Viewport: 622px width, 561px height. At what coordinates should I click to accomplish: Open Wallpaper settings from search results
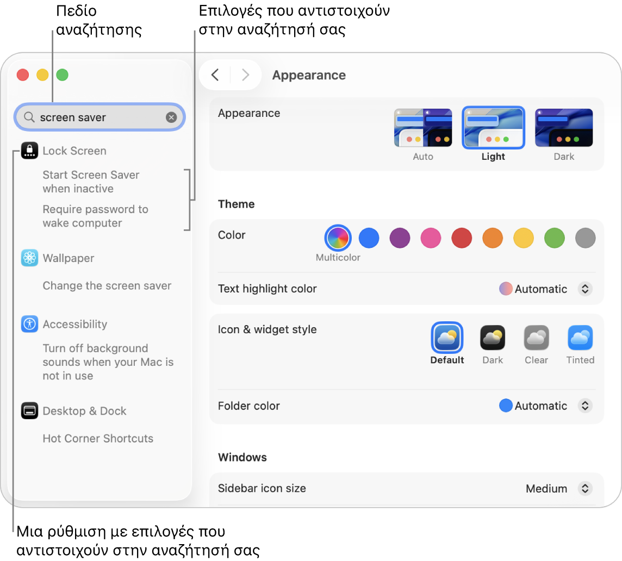tap(69, 258)
